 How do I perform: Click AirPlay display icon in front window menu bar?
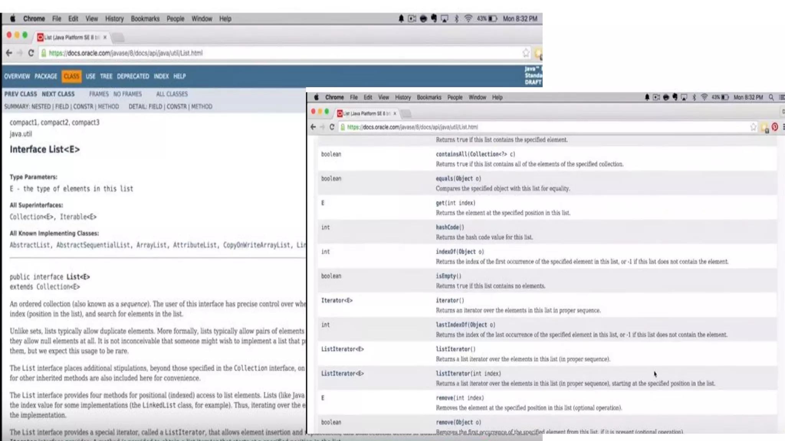[684, 97]
